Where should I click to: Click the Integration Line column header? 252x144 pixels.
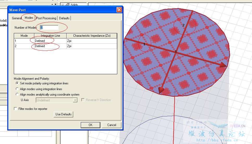click(50, 36)
